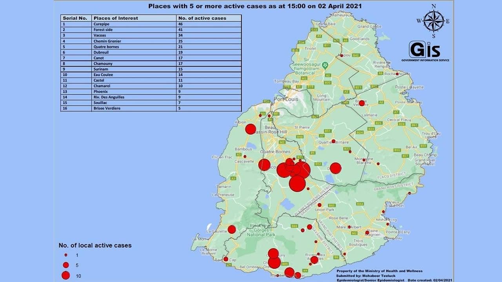Click the Union Park map label

(x=325, y=210)
